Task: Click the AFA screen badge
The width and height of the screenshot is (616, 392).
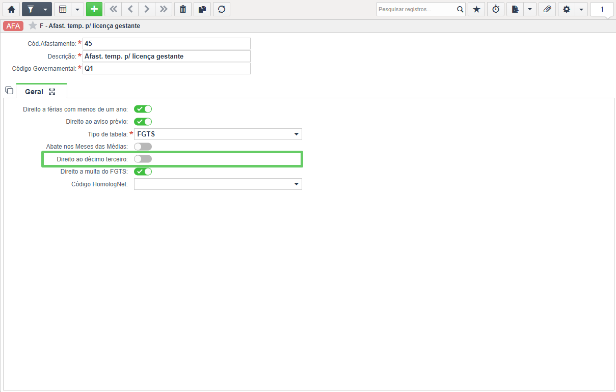Action: [13, 25]
